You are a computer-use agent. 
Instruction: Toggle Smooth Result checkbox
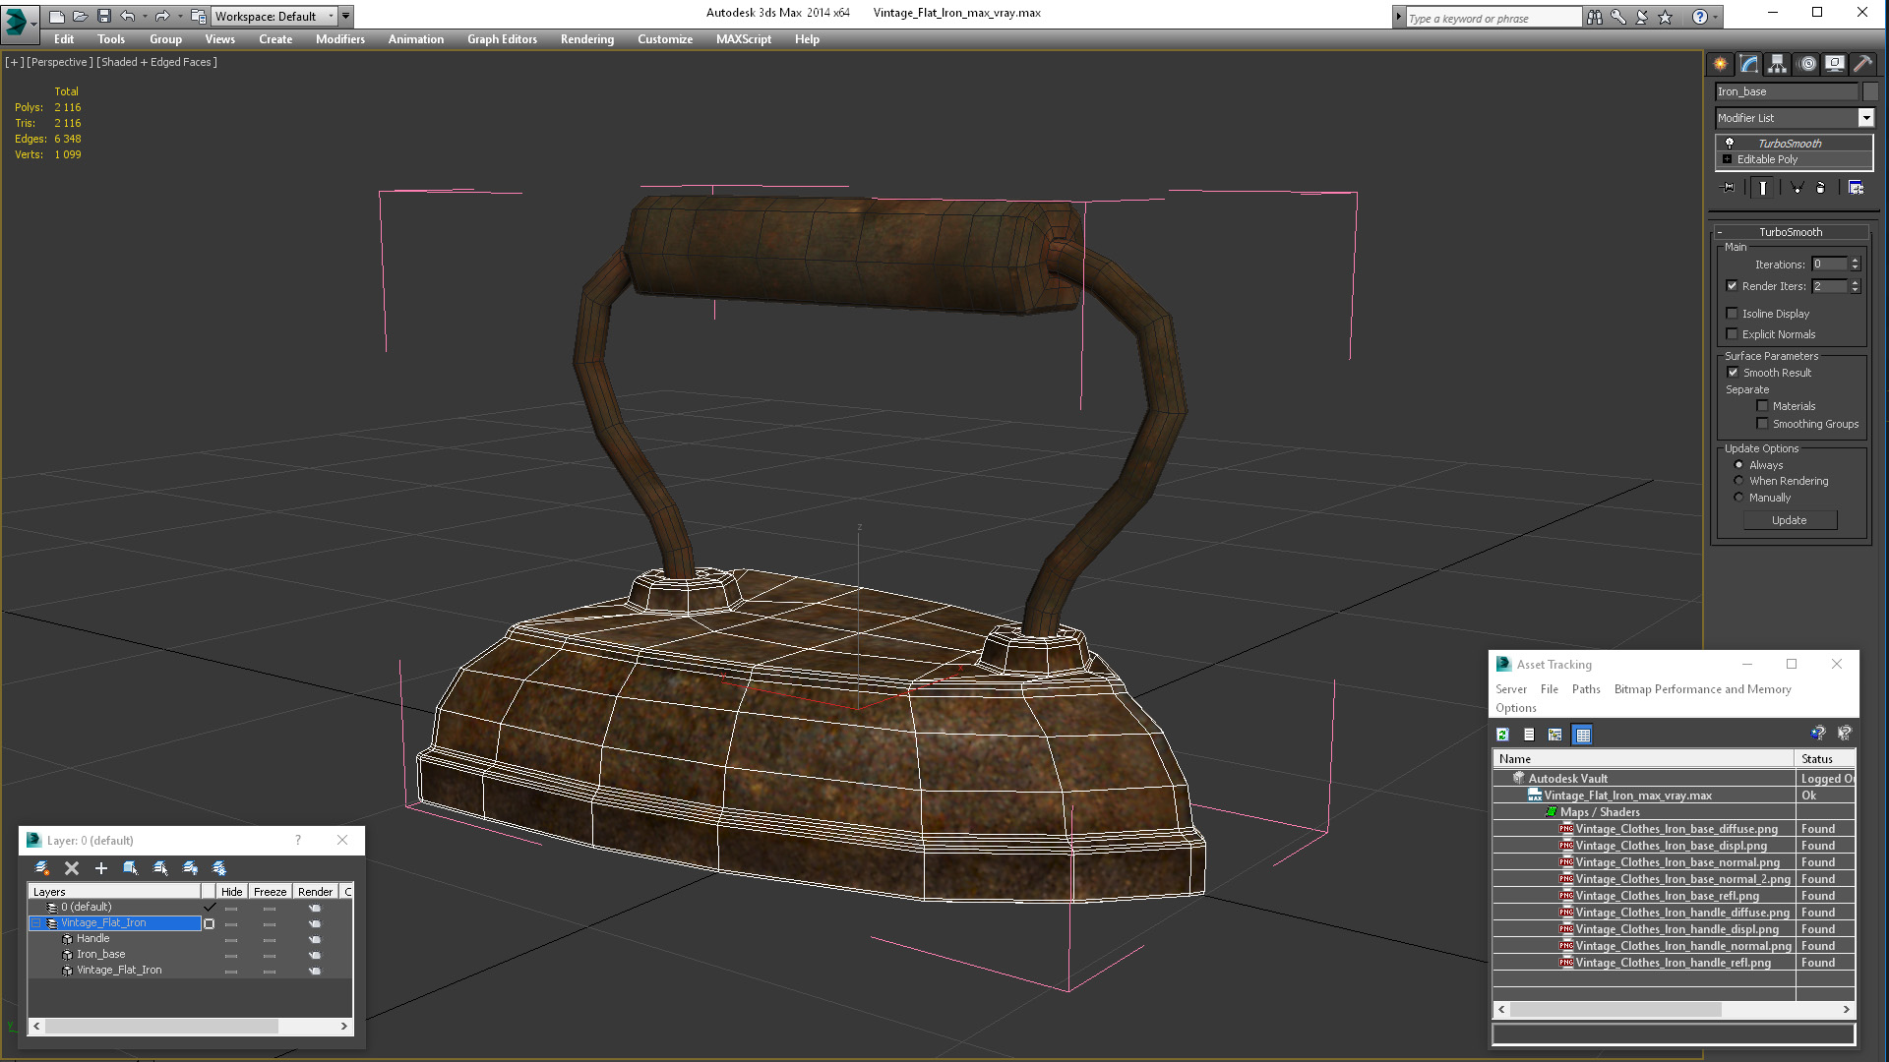pyautogui.click(x=1733, y=373)
